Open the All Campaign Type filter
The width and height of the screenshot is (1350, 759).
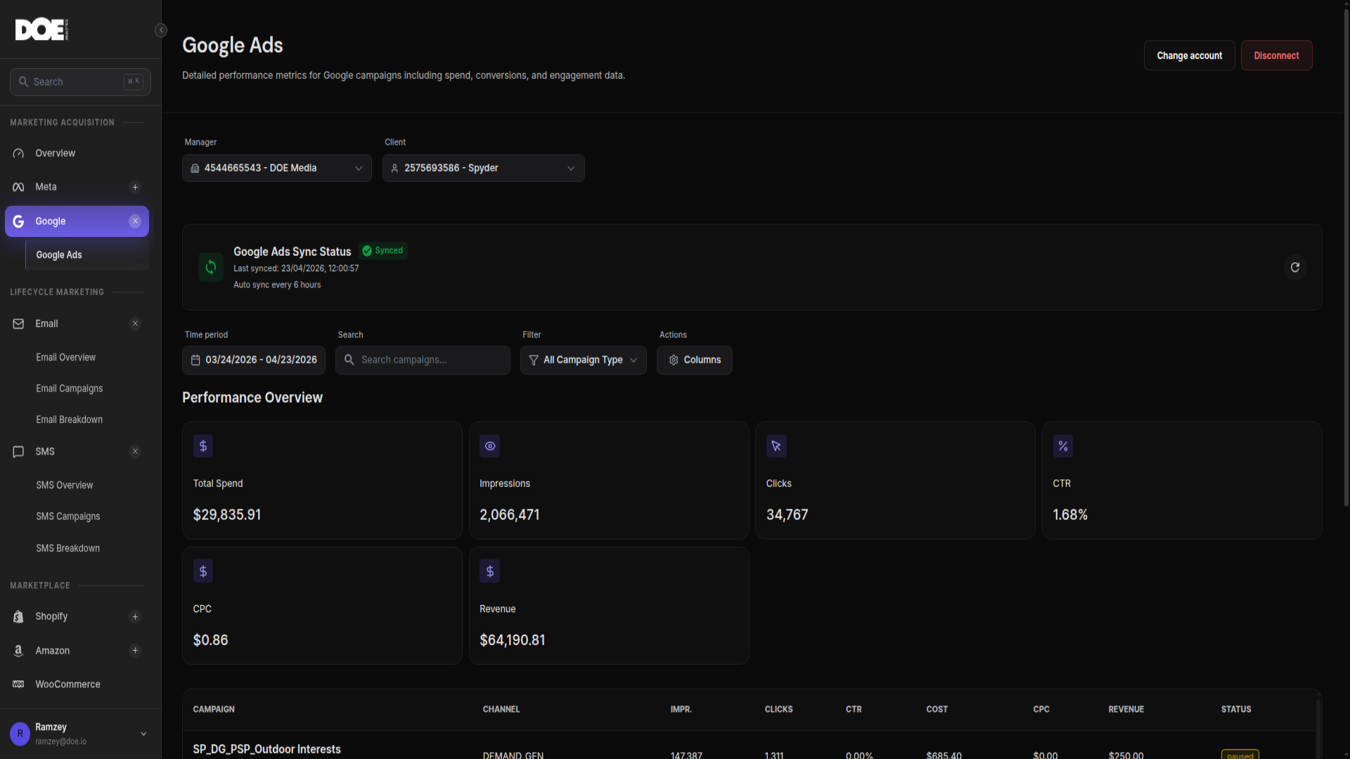coord(584,360)
